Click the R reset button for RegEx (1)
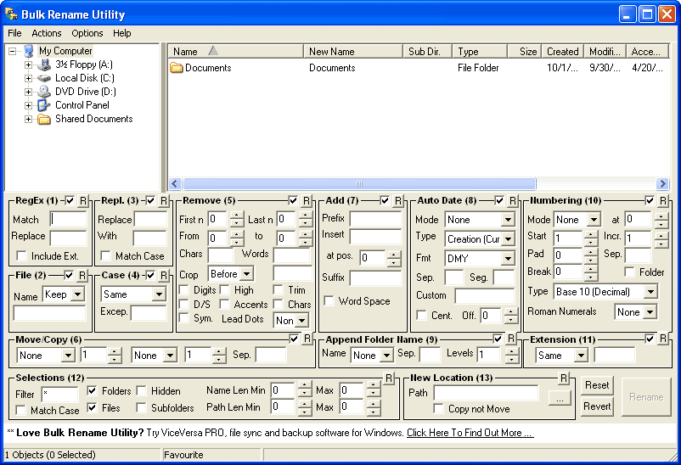This screenshot has width=681, height=465. (82, 200)
